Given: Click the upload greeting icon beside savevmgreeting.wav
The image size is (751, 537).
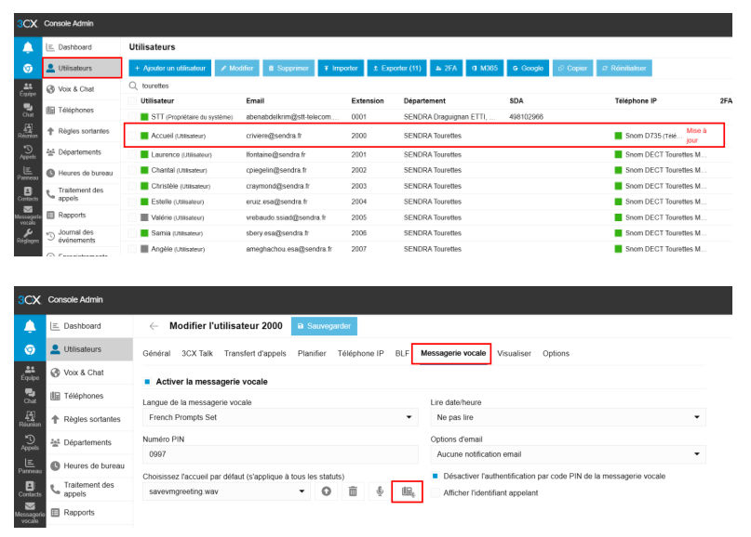Looking at the screenshot, I should [x=326, y=491].
